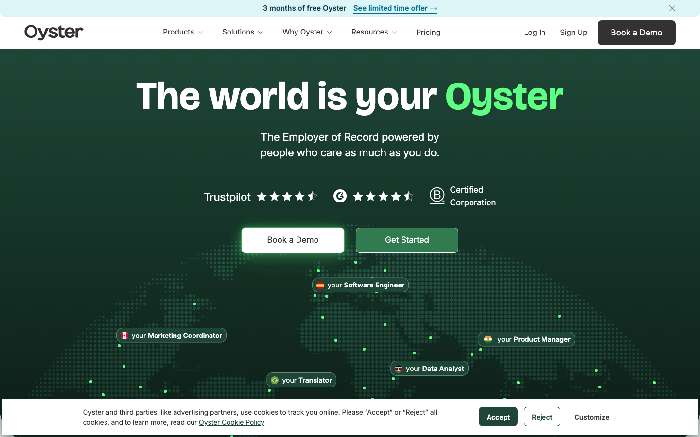Click the Oyster logo in header

pos(54,32)
